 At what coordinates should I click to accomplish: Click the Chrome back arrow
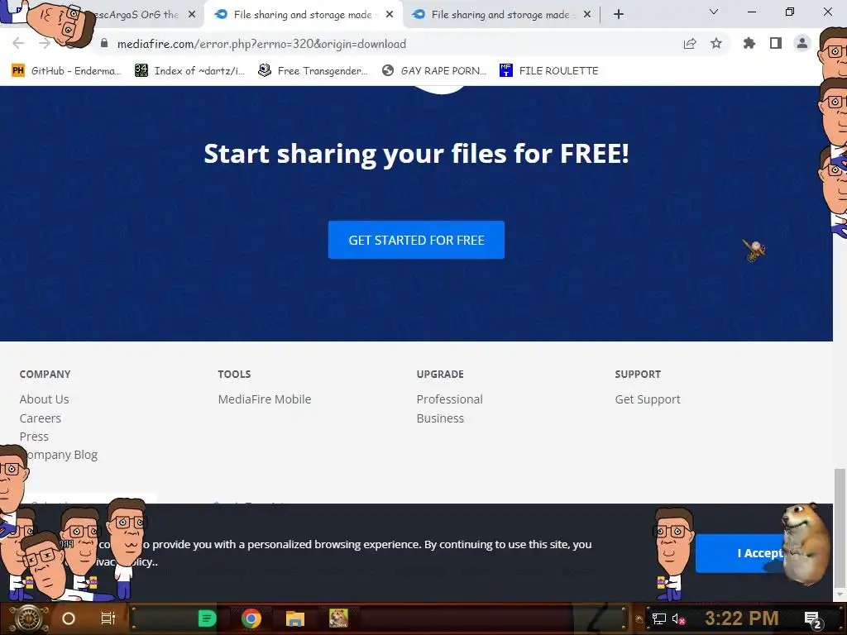[18, 43]
